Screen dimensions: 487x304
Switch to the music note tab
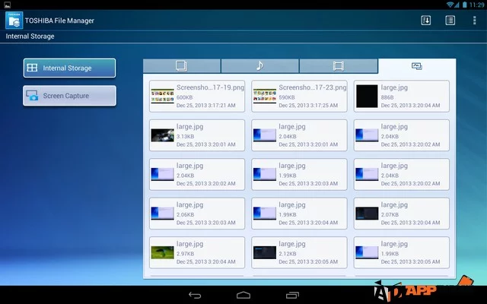260,66
